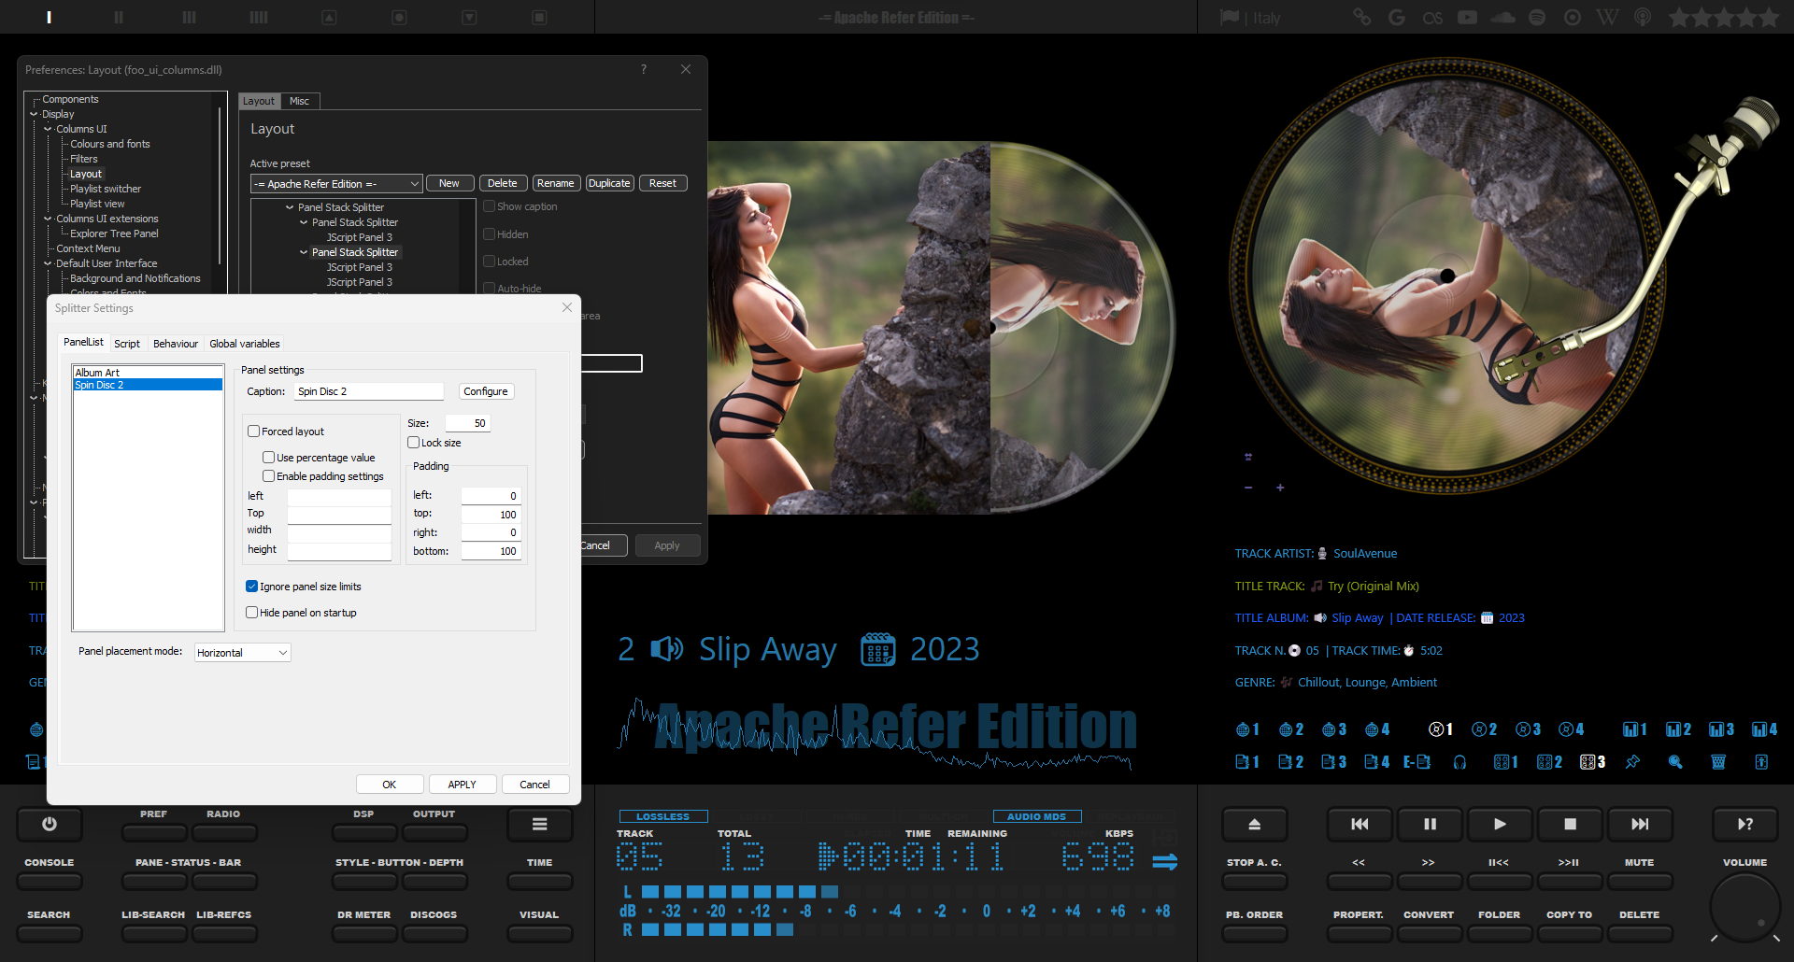Screen dimensions: 1794x962
Task: Uncheck Ignore panel size limits
Action: point(251,587)
